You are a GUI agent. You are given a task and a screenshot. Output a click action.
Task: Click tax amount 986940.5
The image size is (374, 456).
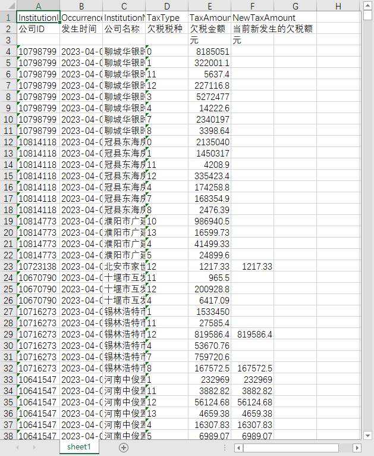[x=210, y=221]
